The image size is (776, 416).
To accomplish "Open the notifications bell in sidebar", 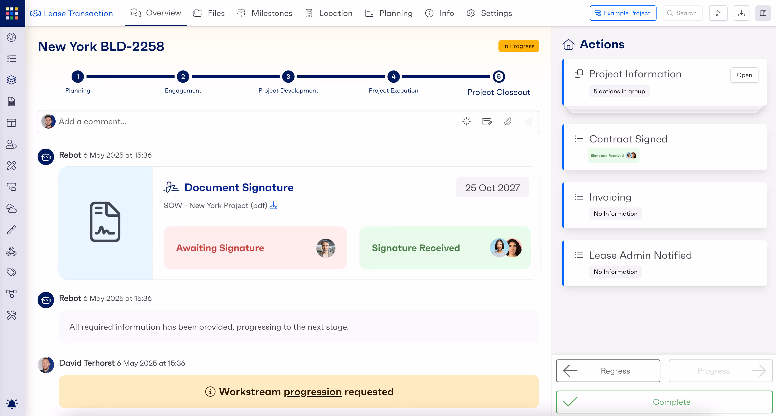I will [x=12, y=403].
